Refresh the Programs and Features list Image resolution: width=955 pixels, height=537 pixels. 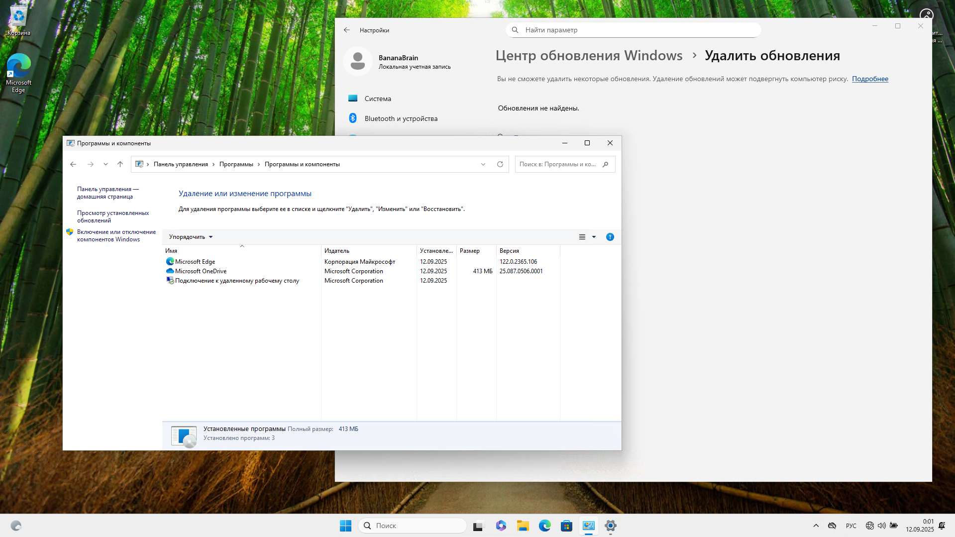(x=500, y=164)
